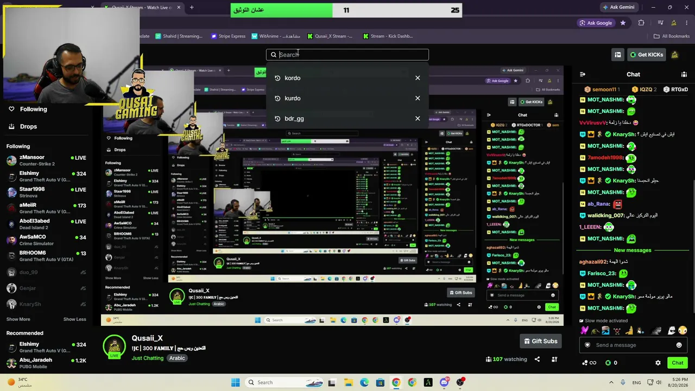Viewport: 695px width, 391px height.
Task: Open the Windows Start menu
Action: 235,382
